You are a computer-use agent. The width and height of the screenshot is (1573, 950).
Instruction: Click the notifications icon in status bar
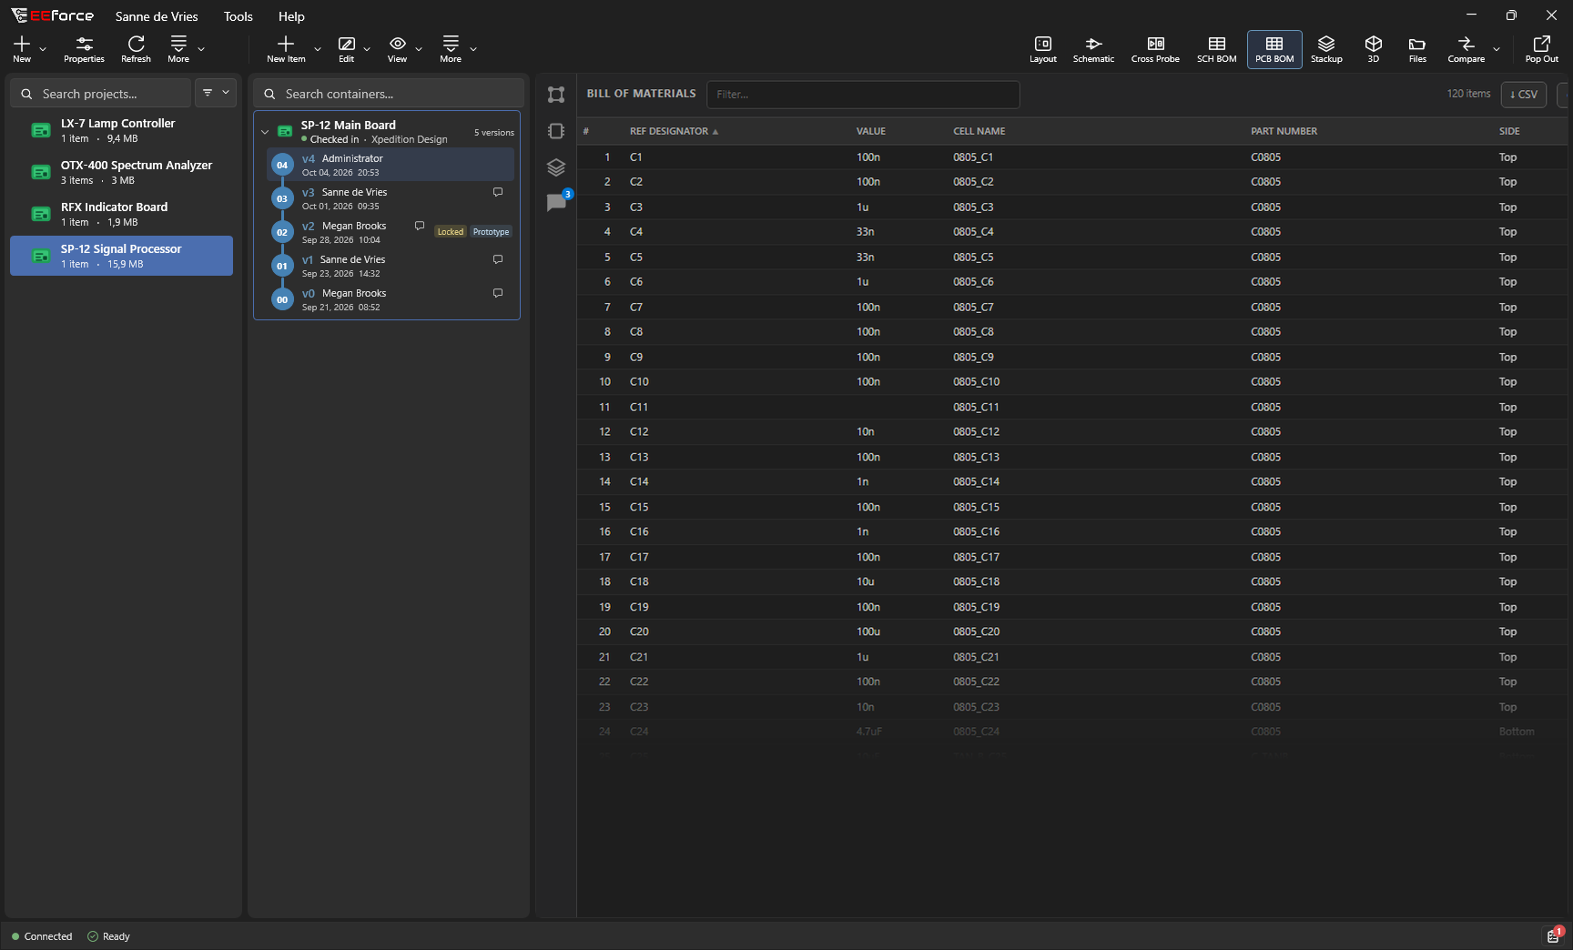click(x=1553, y=935)
